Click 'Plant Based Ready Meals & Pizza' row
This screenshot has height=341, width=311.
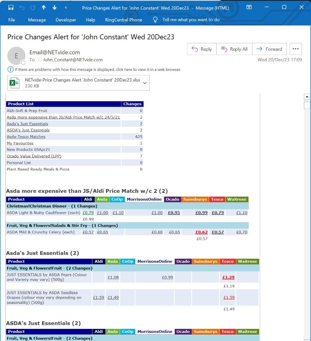pyautogui.click(x=75, y=169)
